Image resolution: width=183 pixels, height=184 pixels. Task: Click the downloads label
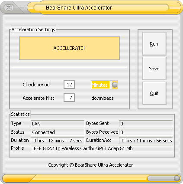coord(103,98)
